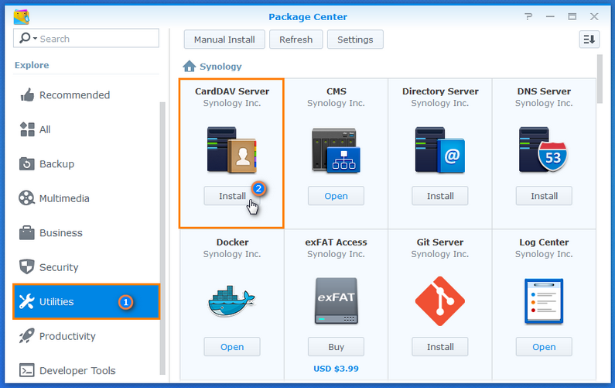Click the Docker whale icon

(x=232, y=301)
